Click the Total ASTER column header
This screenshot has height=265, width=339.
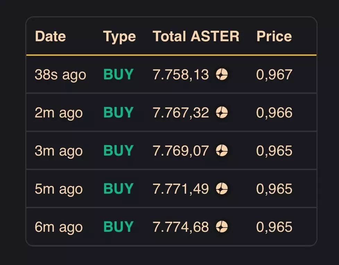[196, 36]
